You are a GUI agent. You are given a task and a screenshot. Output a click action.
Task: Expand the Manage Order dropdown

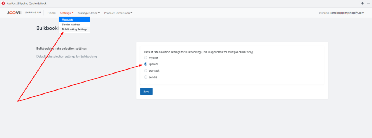point(89,13)
